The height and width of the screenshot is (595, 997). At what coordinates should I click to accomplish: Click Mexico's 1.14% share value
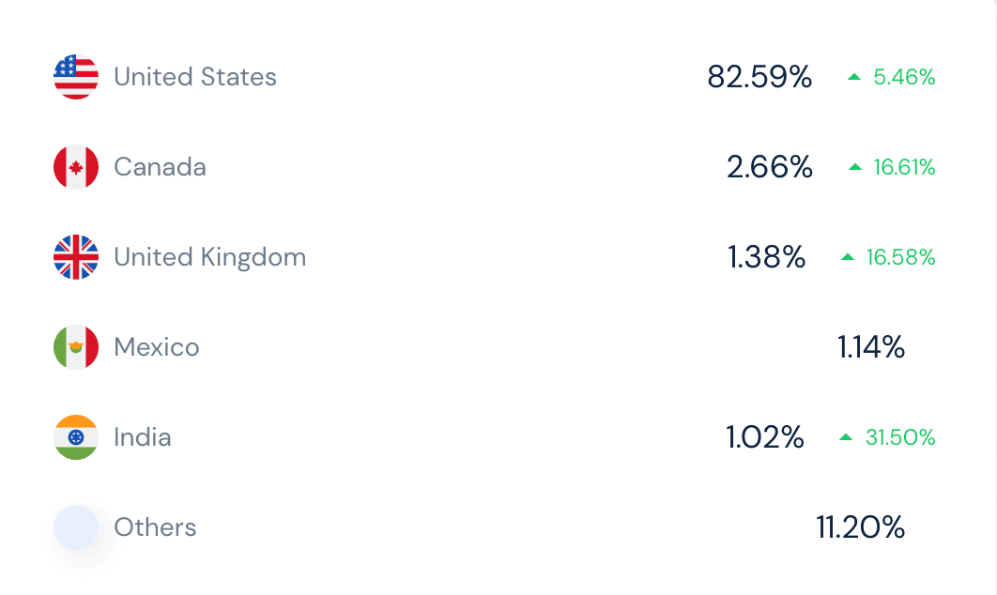[871, 347]
